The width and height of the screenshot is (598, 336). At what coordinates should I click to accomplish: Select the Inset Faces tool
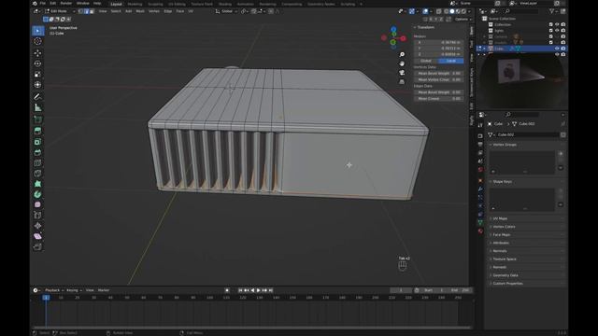[x=37, y=142]
